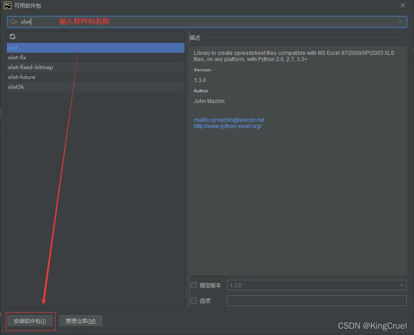Click the version text 1.3.0 in description

tap(200, 80)
